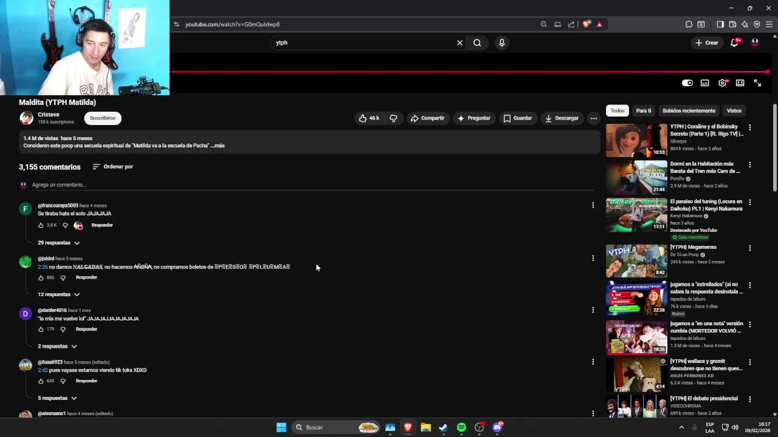Expand 5 respuestas under fuaa6923 comment
This screenshot has height=437, width=778.
pos(57,398)
